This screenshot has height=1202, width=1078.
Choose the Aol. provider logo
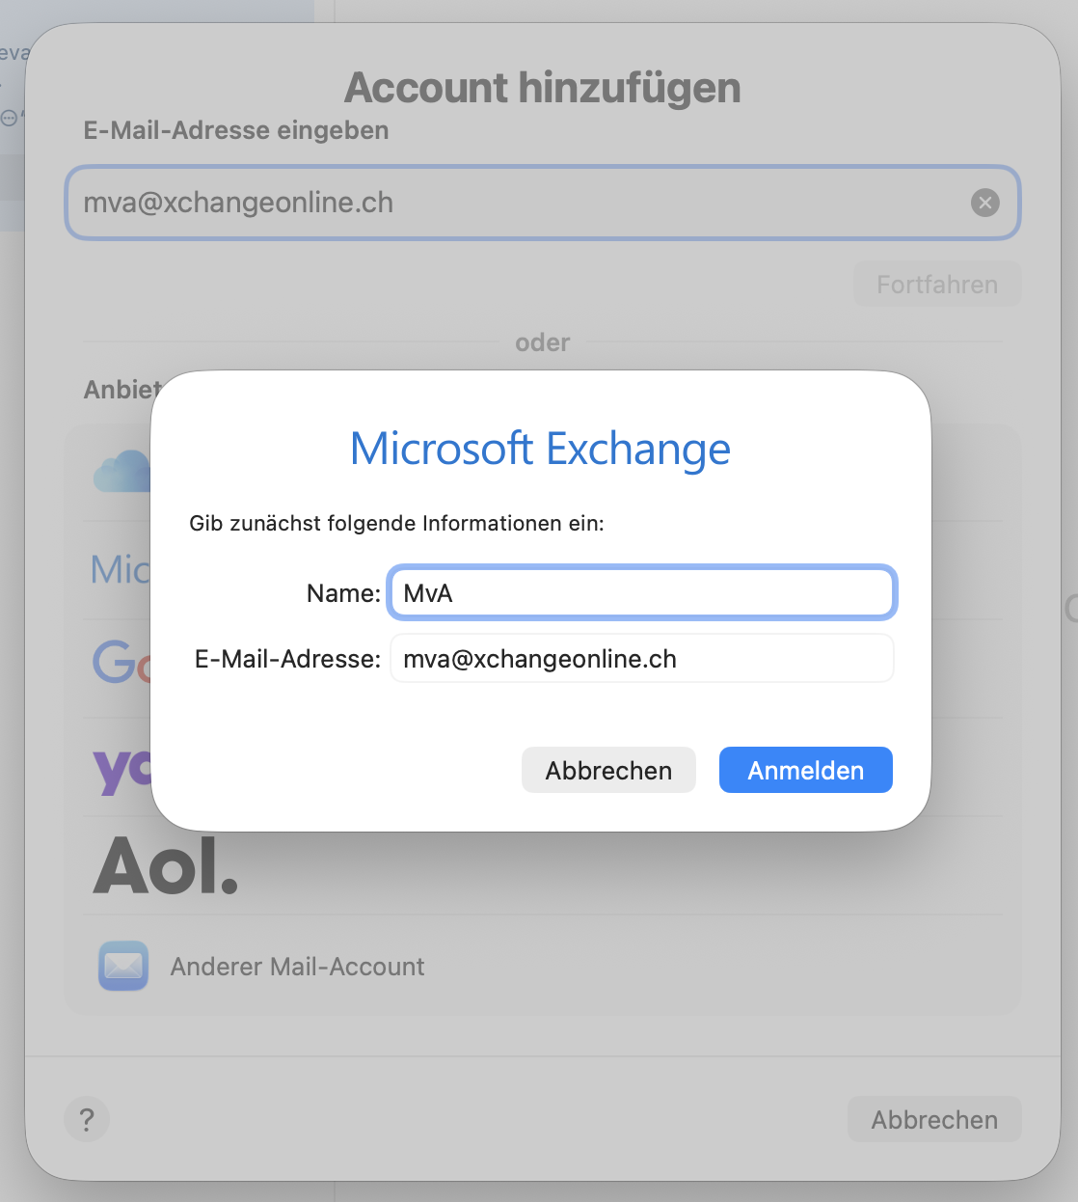coord(166,866)
